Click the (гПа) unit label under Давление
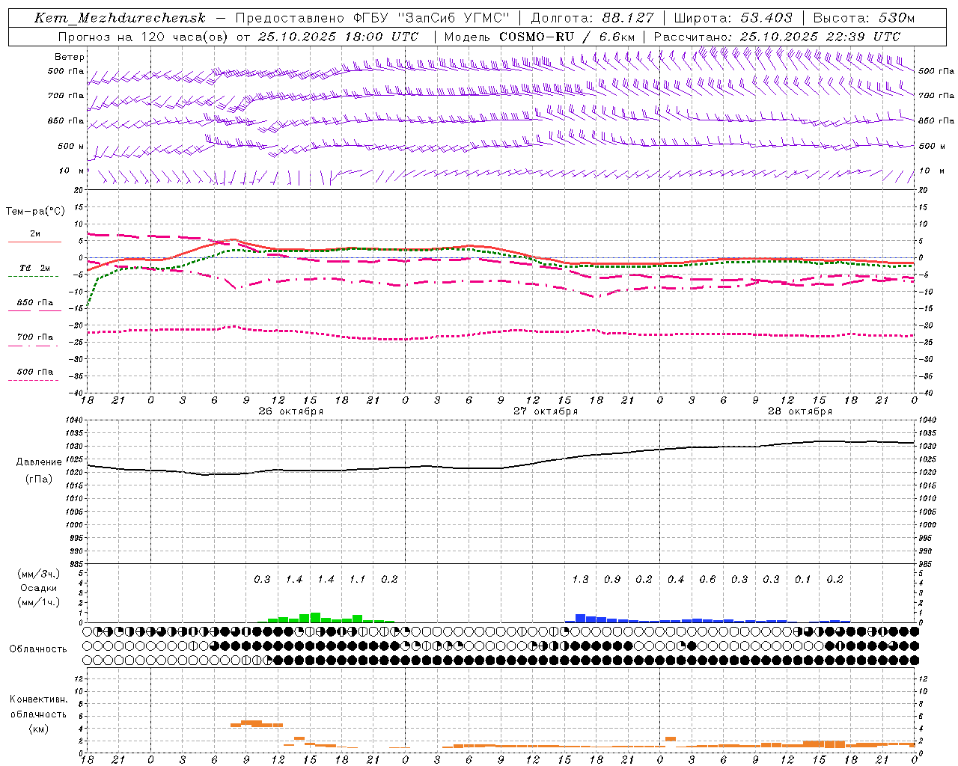Viewport: 958px width, 766px height. coord(39,479)
